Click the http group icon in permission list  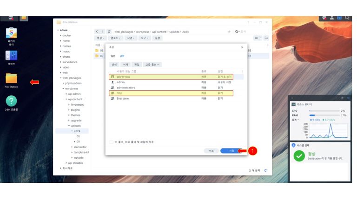(112, 93)
